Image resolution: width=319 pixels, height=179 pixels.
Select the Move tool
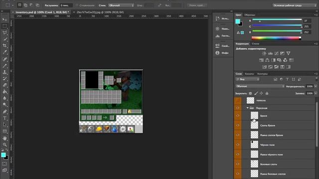[4, 19]
